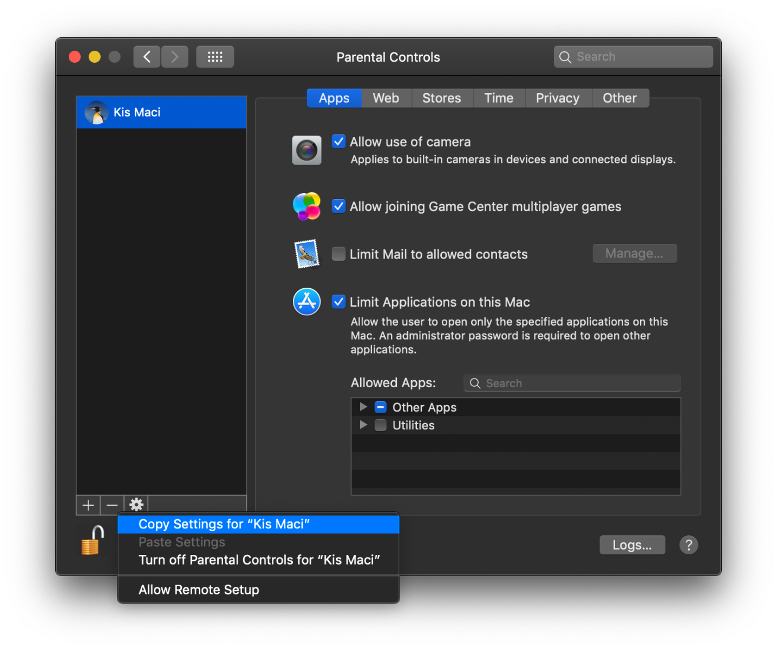Show all preferences grid button

215,57
